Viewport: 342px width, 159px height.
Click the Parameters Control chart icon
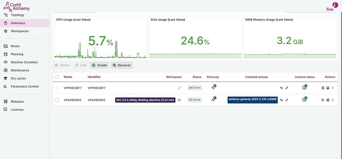6,86
